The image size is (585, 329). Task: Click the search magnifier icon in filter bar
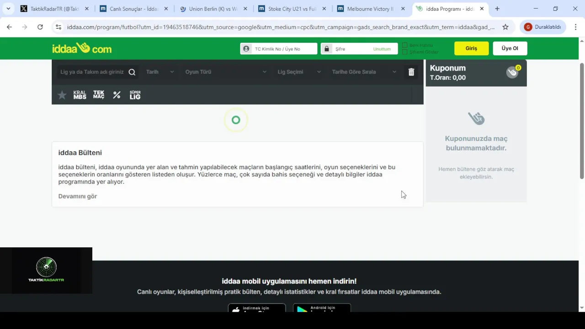[x=132, y=72]
